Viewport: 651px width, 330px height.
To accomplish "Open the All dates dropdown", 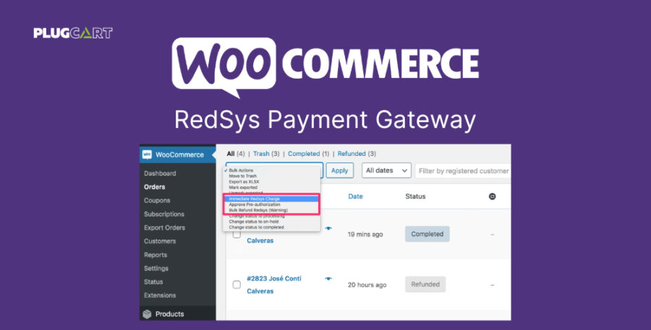I will [x=386, y=170].
